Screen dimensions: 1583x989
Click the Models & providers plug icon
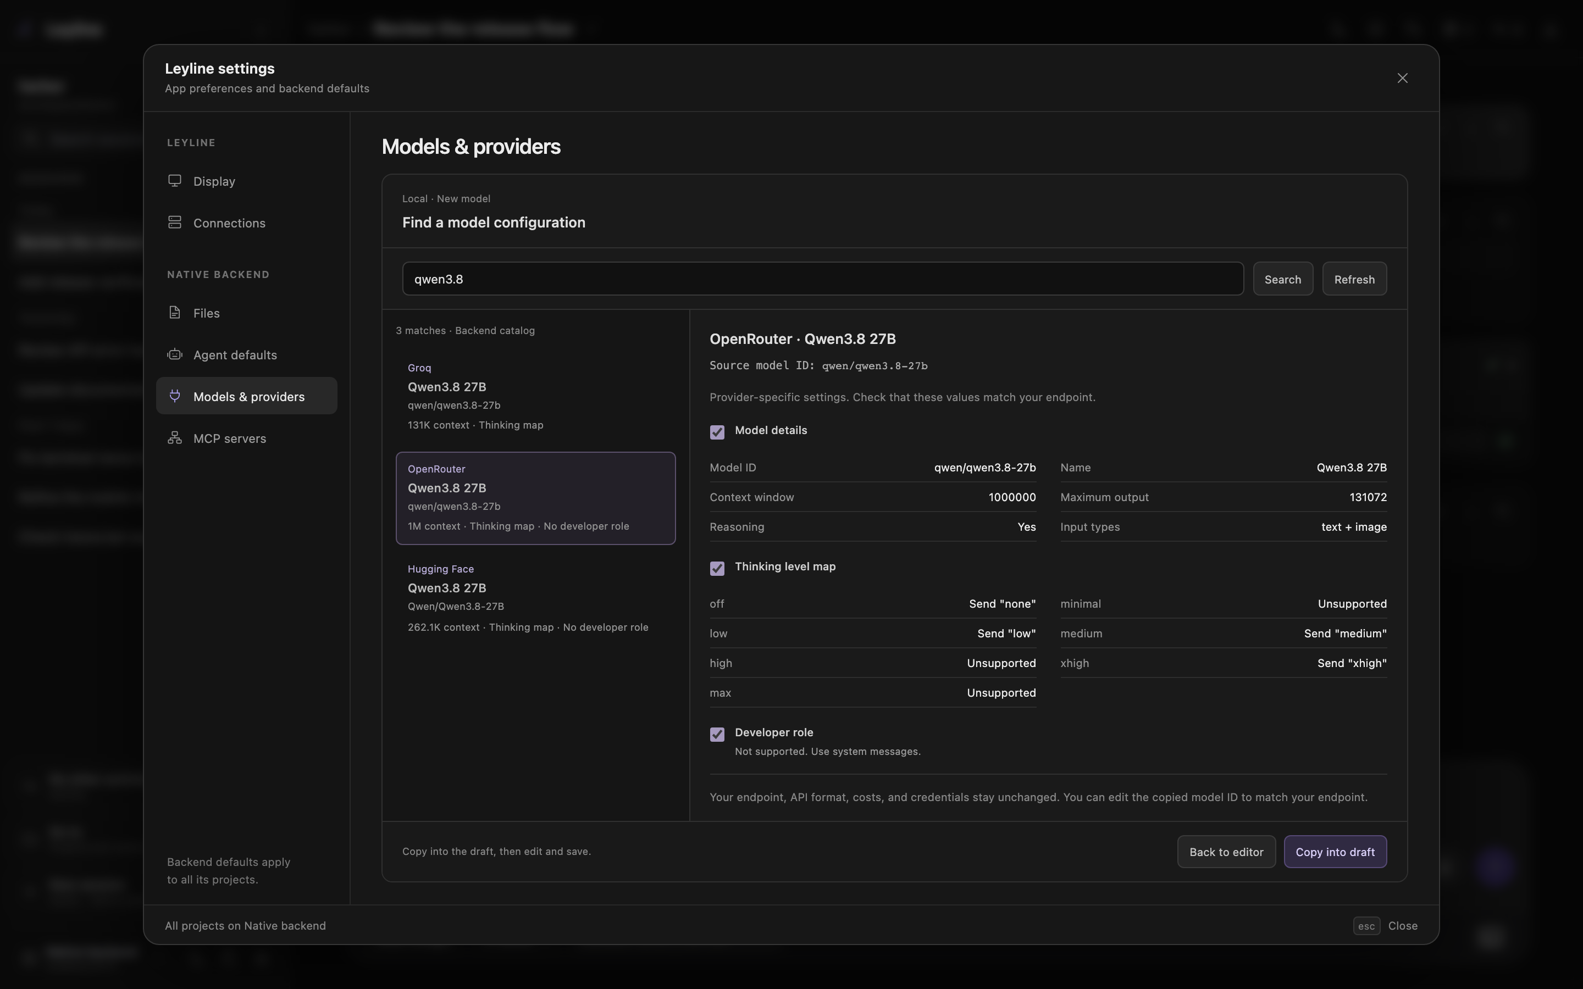point(175,396)
